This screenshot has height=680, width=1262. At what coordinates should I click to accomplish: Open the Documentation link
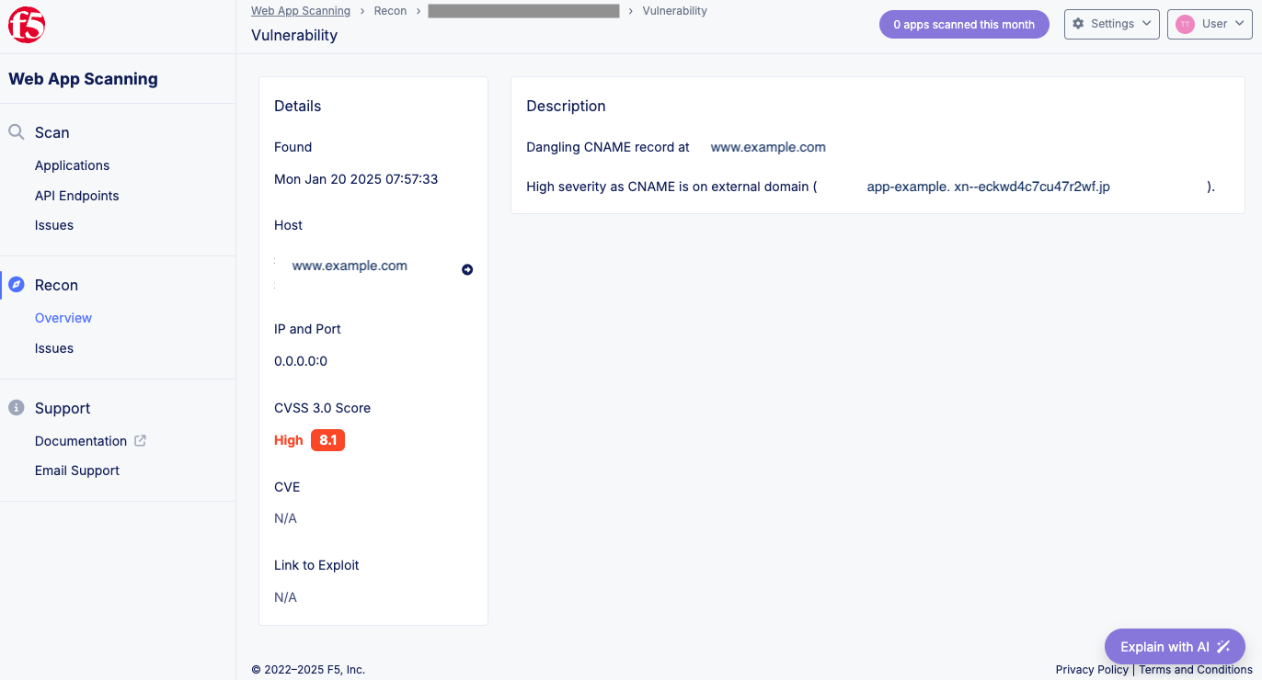point(81,441)
